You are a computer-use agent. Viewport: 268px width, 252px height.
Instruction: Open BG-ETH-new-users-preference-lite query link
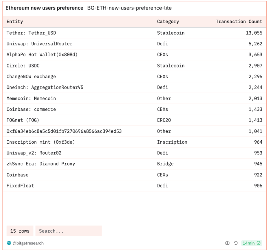click(129, 8)
